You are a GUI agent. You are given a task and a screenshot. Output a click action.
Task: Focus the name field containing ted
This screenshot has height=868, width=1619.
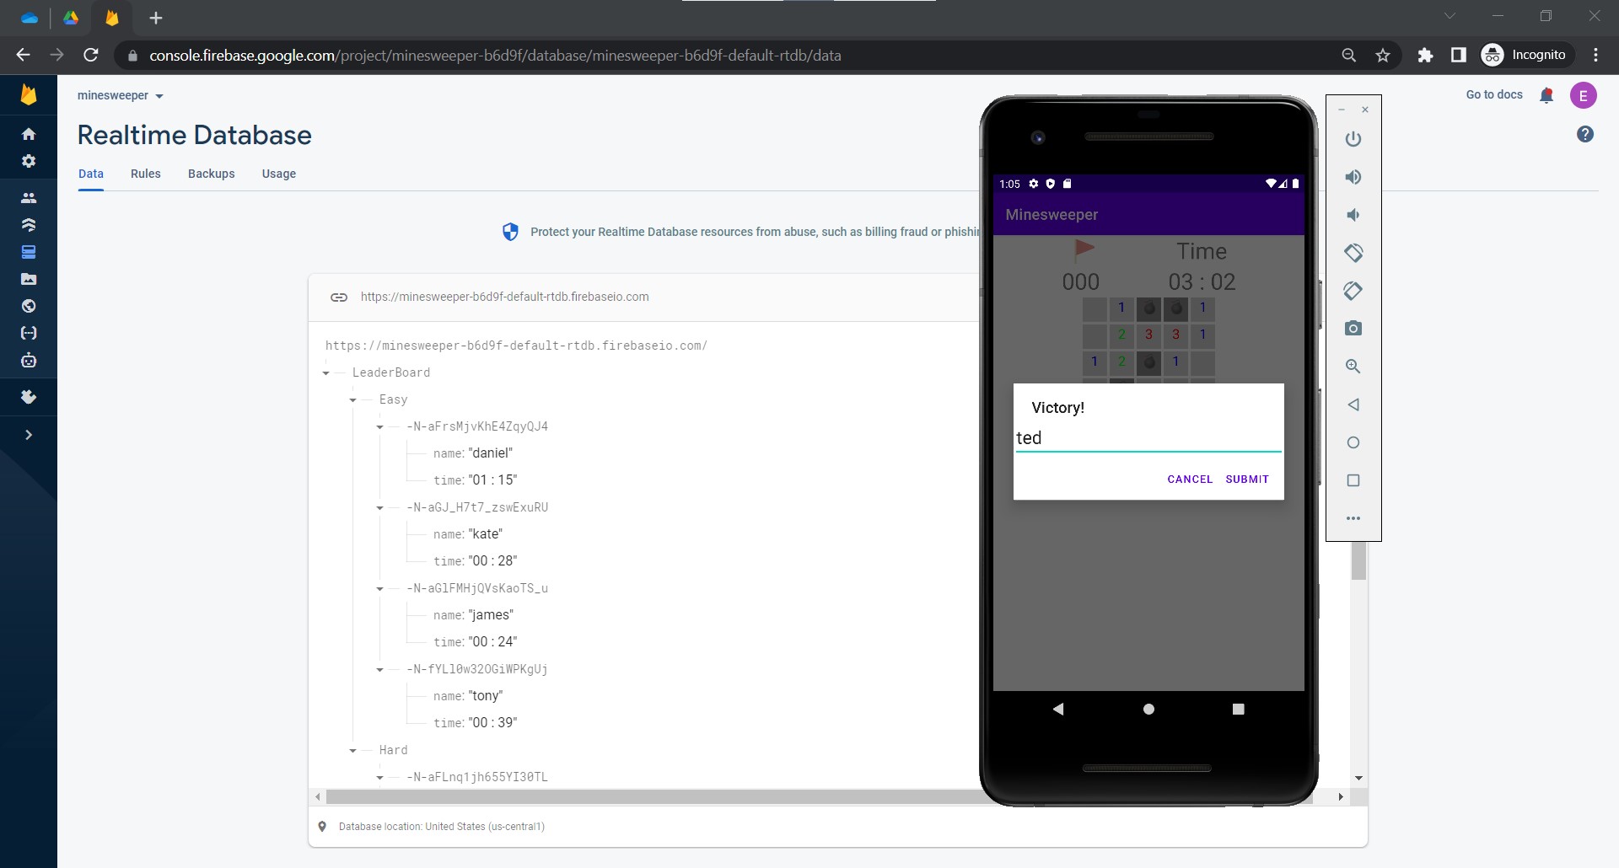(x=1148, y=438)
